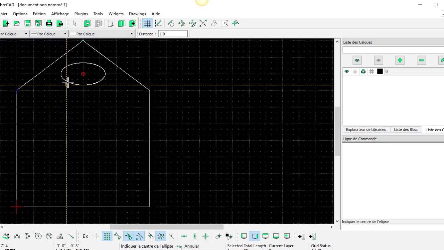Click the Leader tool icon
Viewport: 444px width, 250px height.
(71, 236)
